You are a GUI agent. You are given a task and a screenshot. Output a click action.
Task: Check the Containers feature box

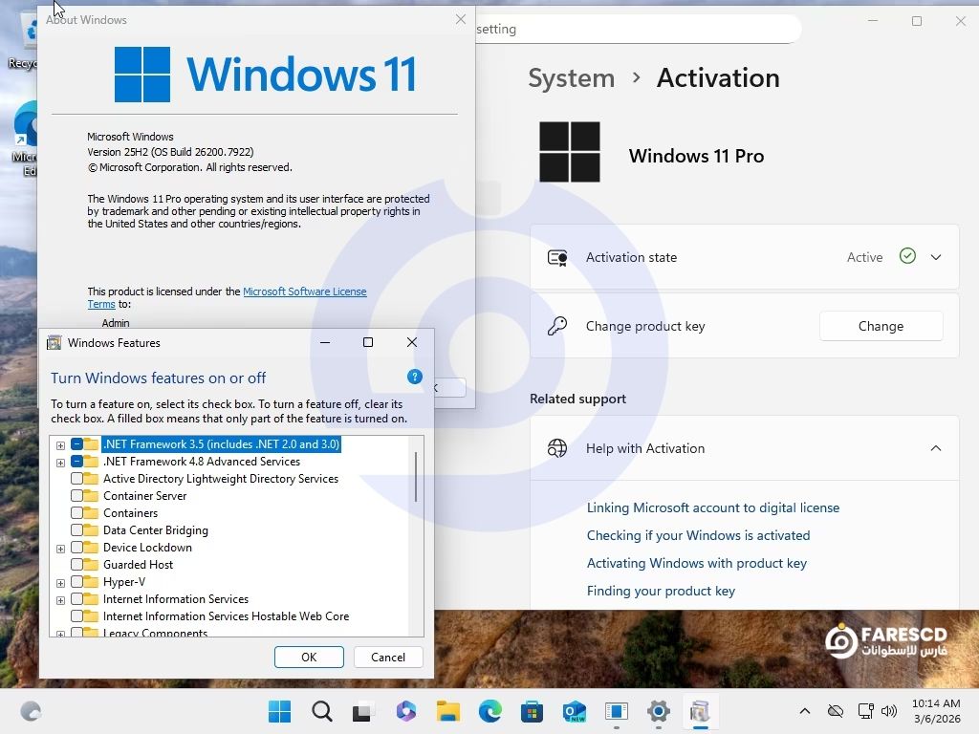click(x=77, y=513)
